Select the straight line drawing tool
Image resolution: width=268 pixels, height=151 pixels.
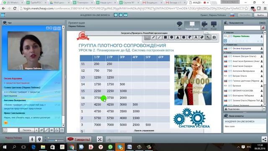pyautogui.click(x=159, y=37)
